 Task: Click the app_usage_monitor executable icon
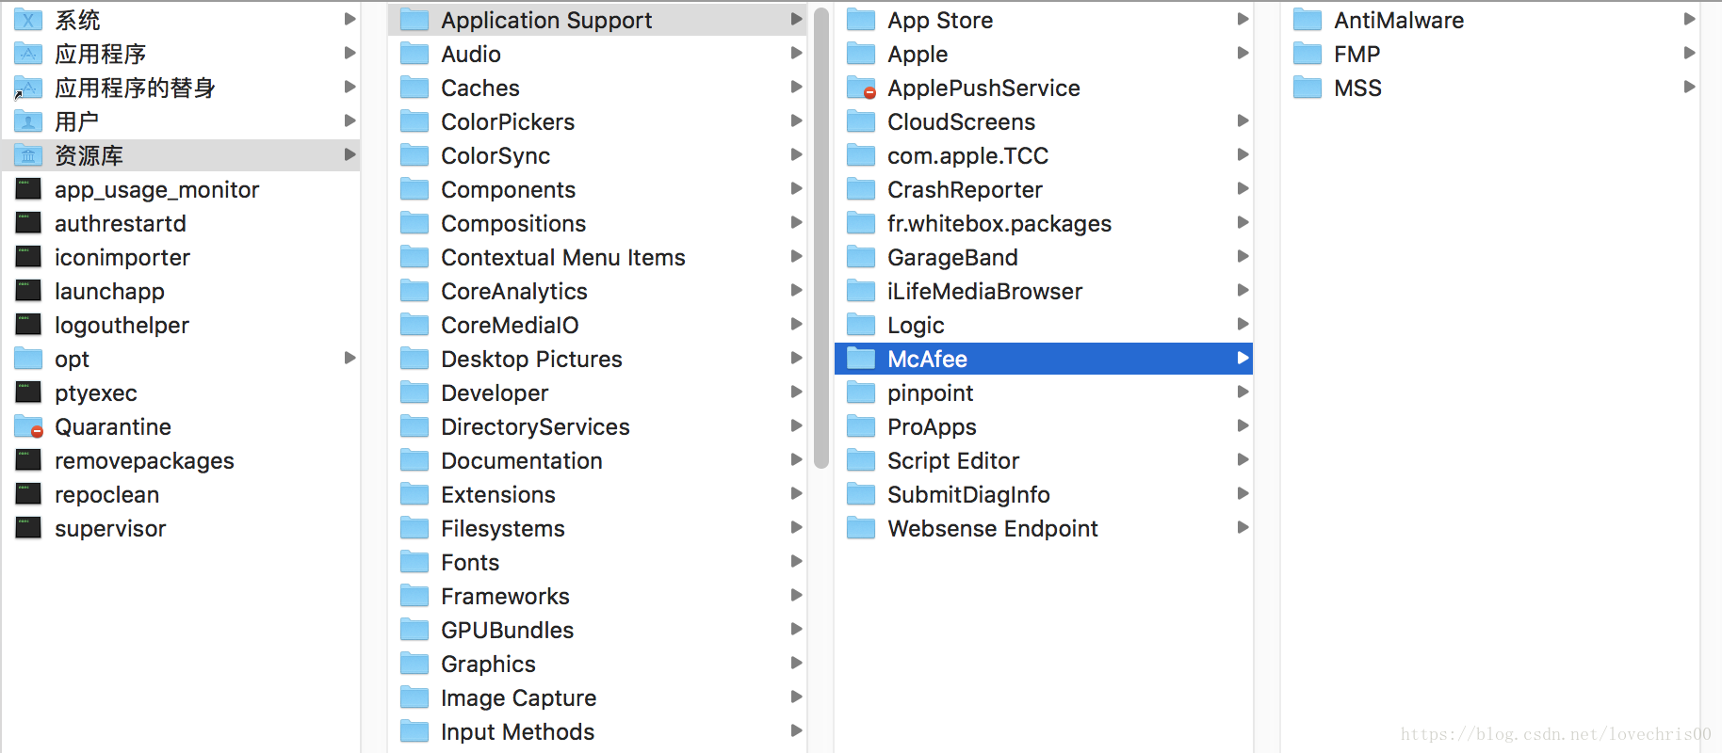click(28, 189)
